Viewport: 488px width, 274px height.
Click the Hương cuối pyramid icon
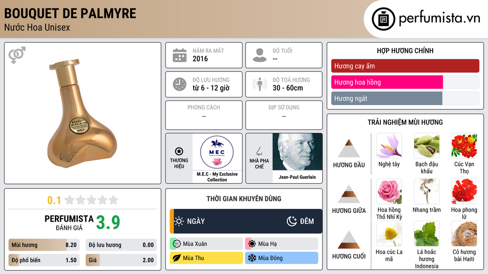coord(349,240)
